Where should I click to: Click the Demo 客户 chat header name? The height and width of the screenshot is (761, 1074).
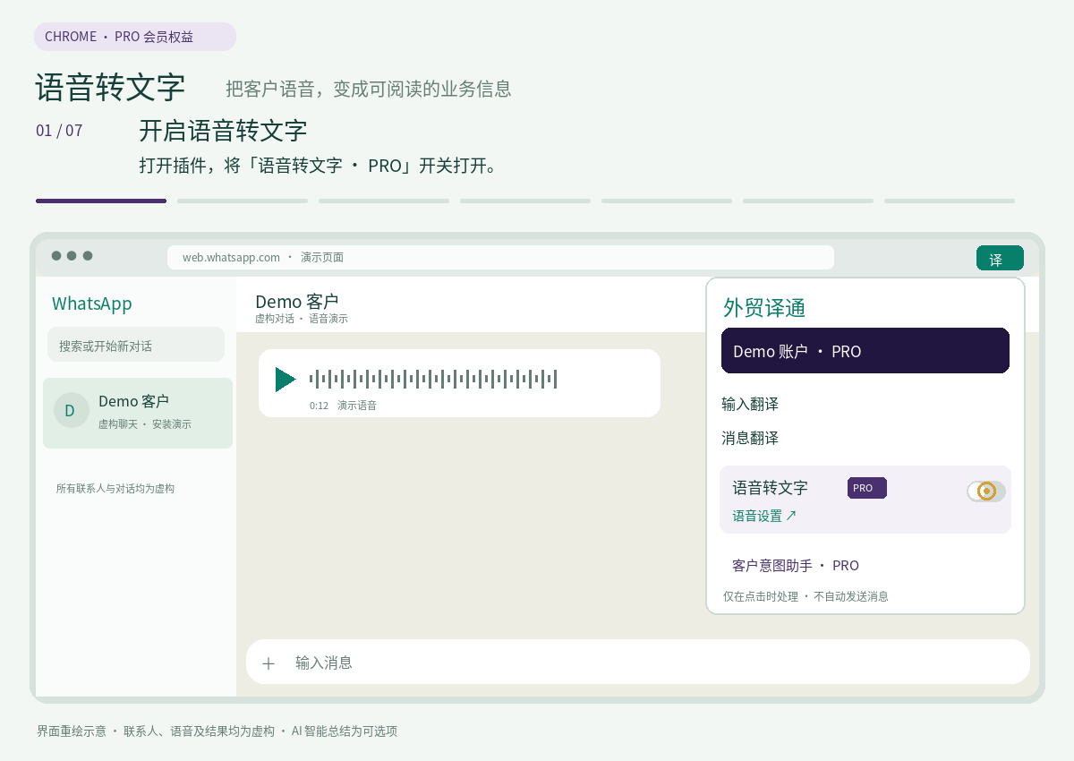297,302
